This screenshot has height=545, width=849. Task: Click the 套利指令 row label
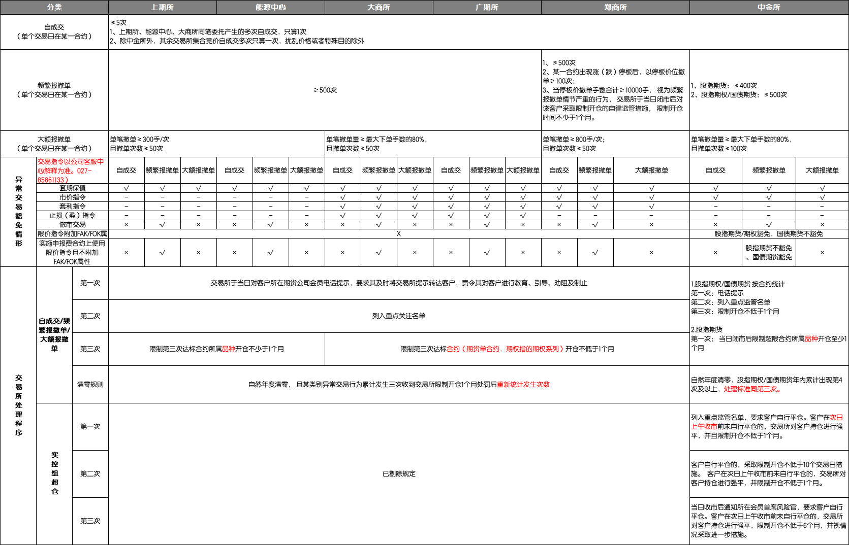pos(72,207)
